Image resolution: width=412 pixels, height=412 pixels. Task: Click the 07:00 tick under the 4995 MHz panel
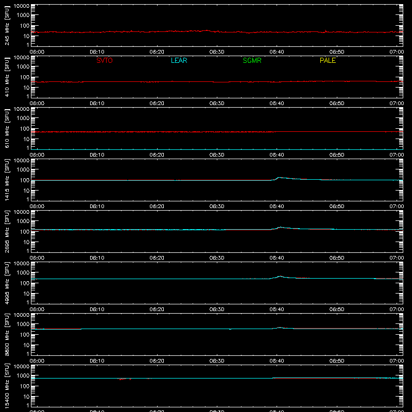click(x=397, y=310)
